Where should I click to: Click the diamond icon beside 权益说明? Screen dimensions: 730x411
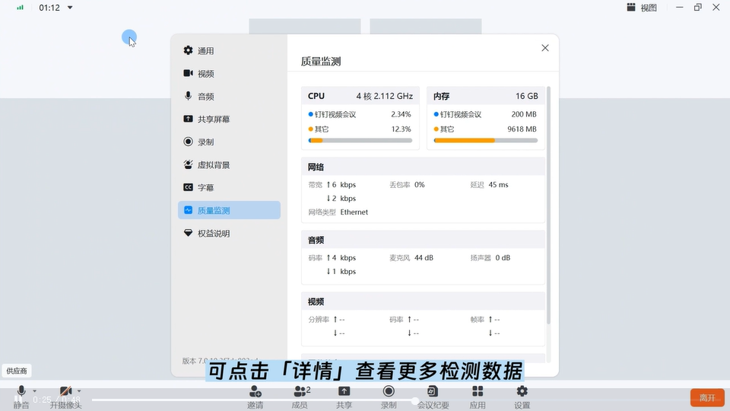[188, 233]
